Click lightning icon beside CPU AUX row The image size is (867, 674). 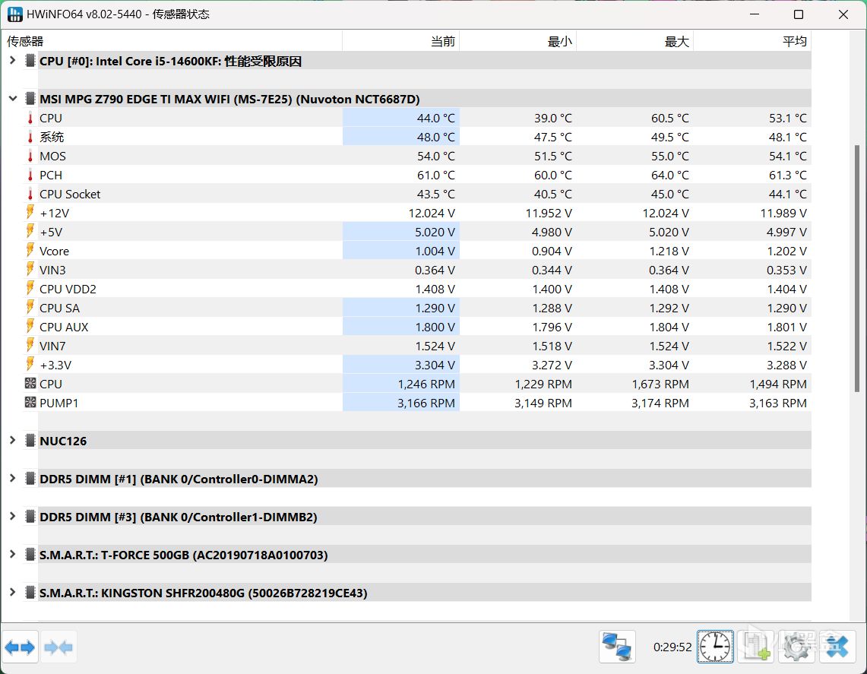[x=30, y=326]
